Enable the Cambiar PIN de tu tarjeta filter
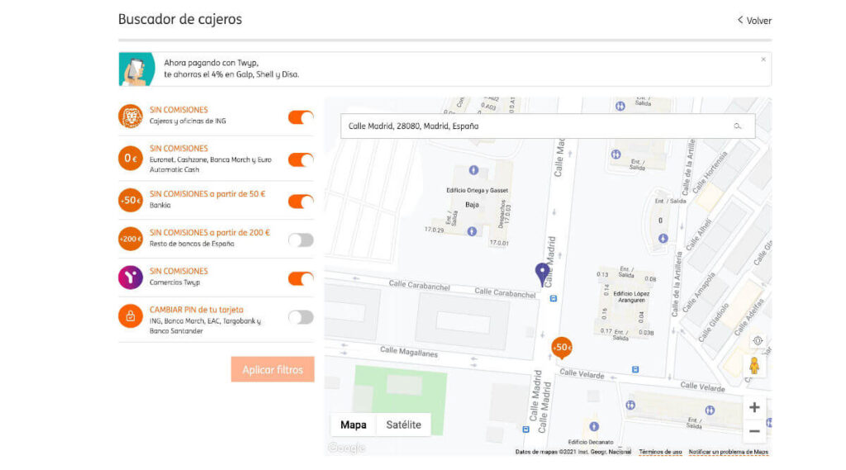Screen dimensions: 846x470 301,317
